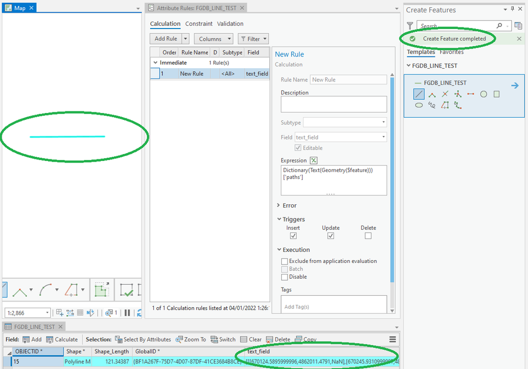Open Arc Segment tool dropdown arrow
Viewport: 528px width, 369px height.
click(x=57, y=290)
